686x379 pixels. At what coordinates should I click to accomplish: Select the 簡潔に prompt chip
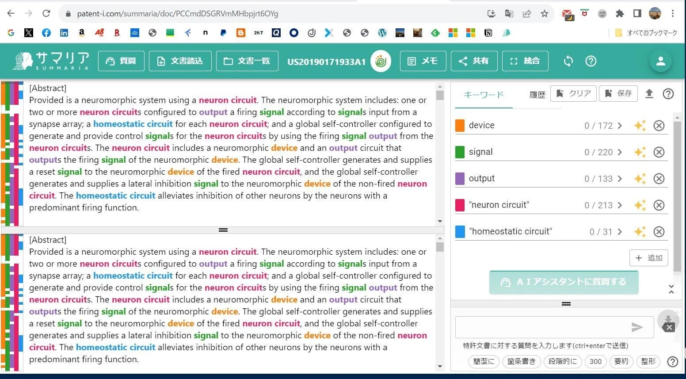pos(484,361)
